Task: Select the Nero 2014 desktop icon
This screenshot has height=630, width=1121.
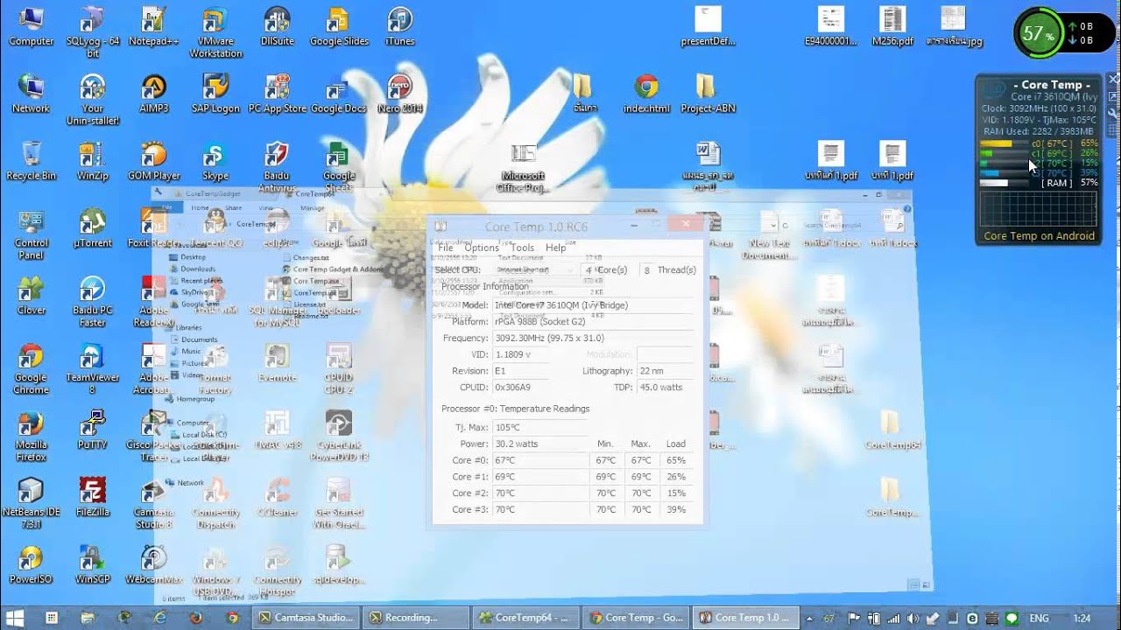Action: [x=400, y=94]
